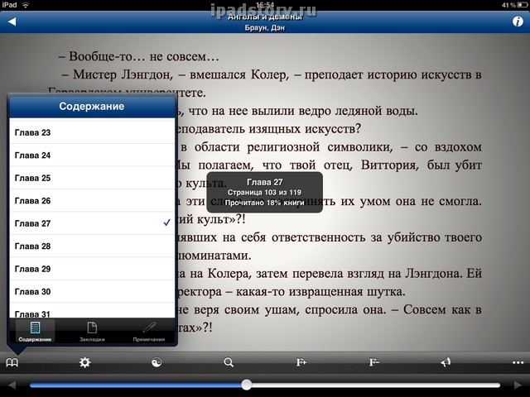Viewport: 530px width, 397px height.
Task: Open search with the magnifier icon
Action: [229, 362]
